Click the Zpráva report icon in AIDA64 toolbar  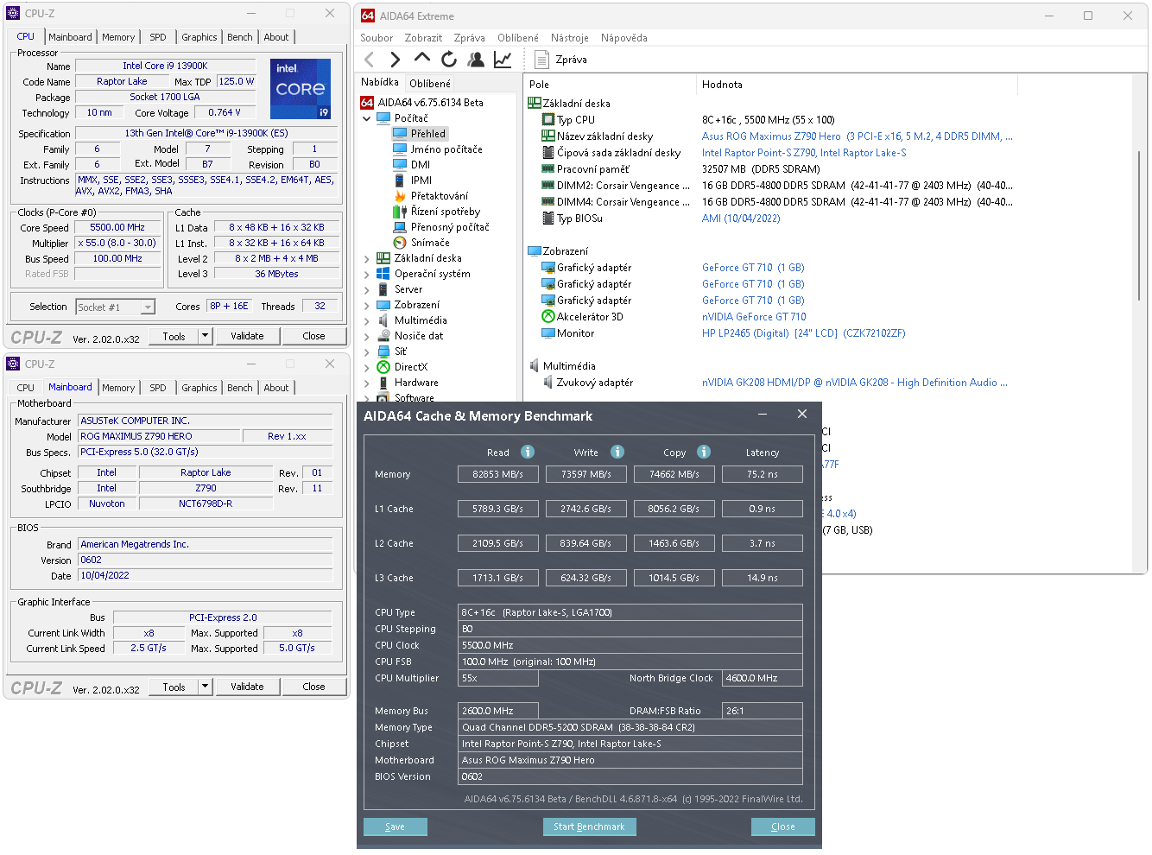542,60
